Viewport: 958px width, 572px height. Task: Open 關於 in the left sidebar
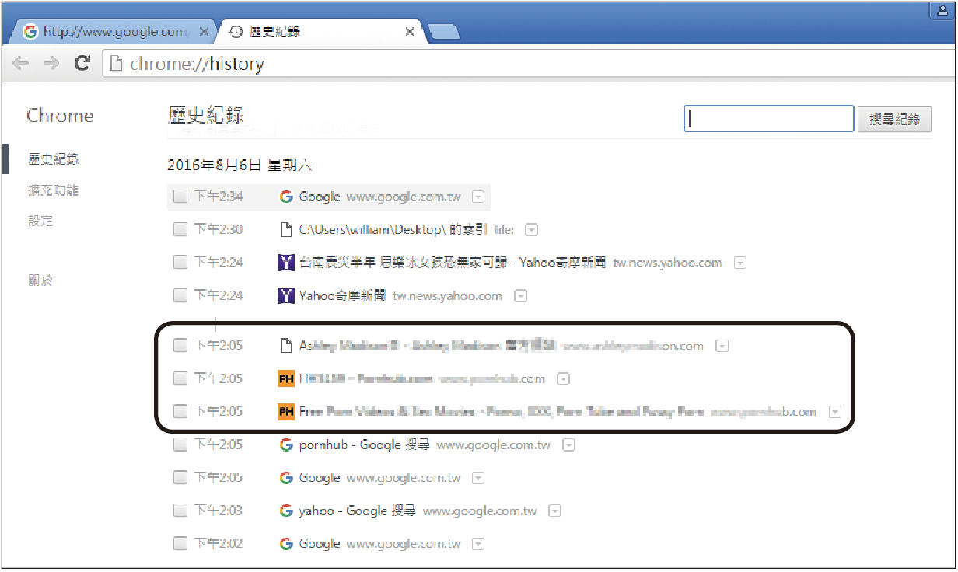pyautogui.click(x=40, y=281)
